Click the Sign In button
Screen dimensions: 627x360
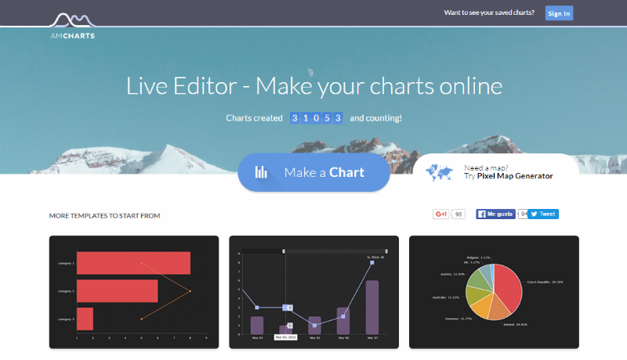[x=559, y=13]
